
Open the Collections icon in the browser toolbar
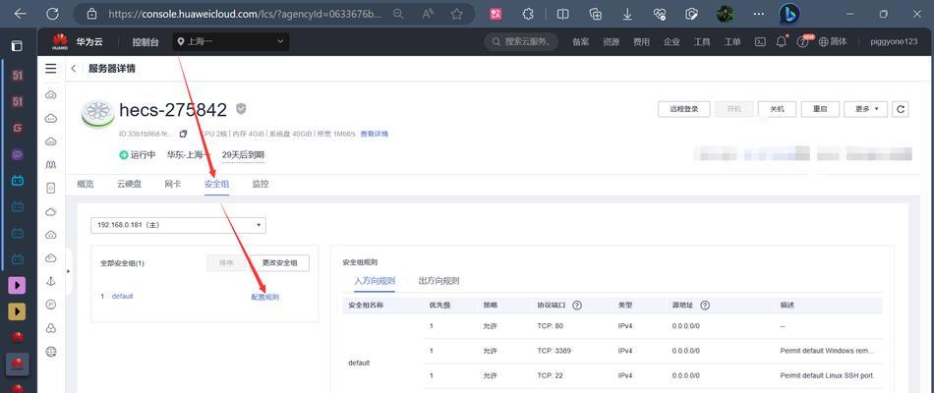click(x=595, y=14)
